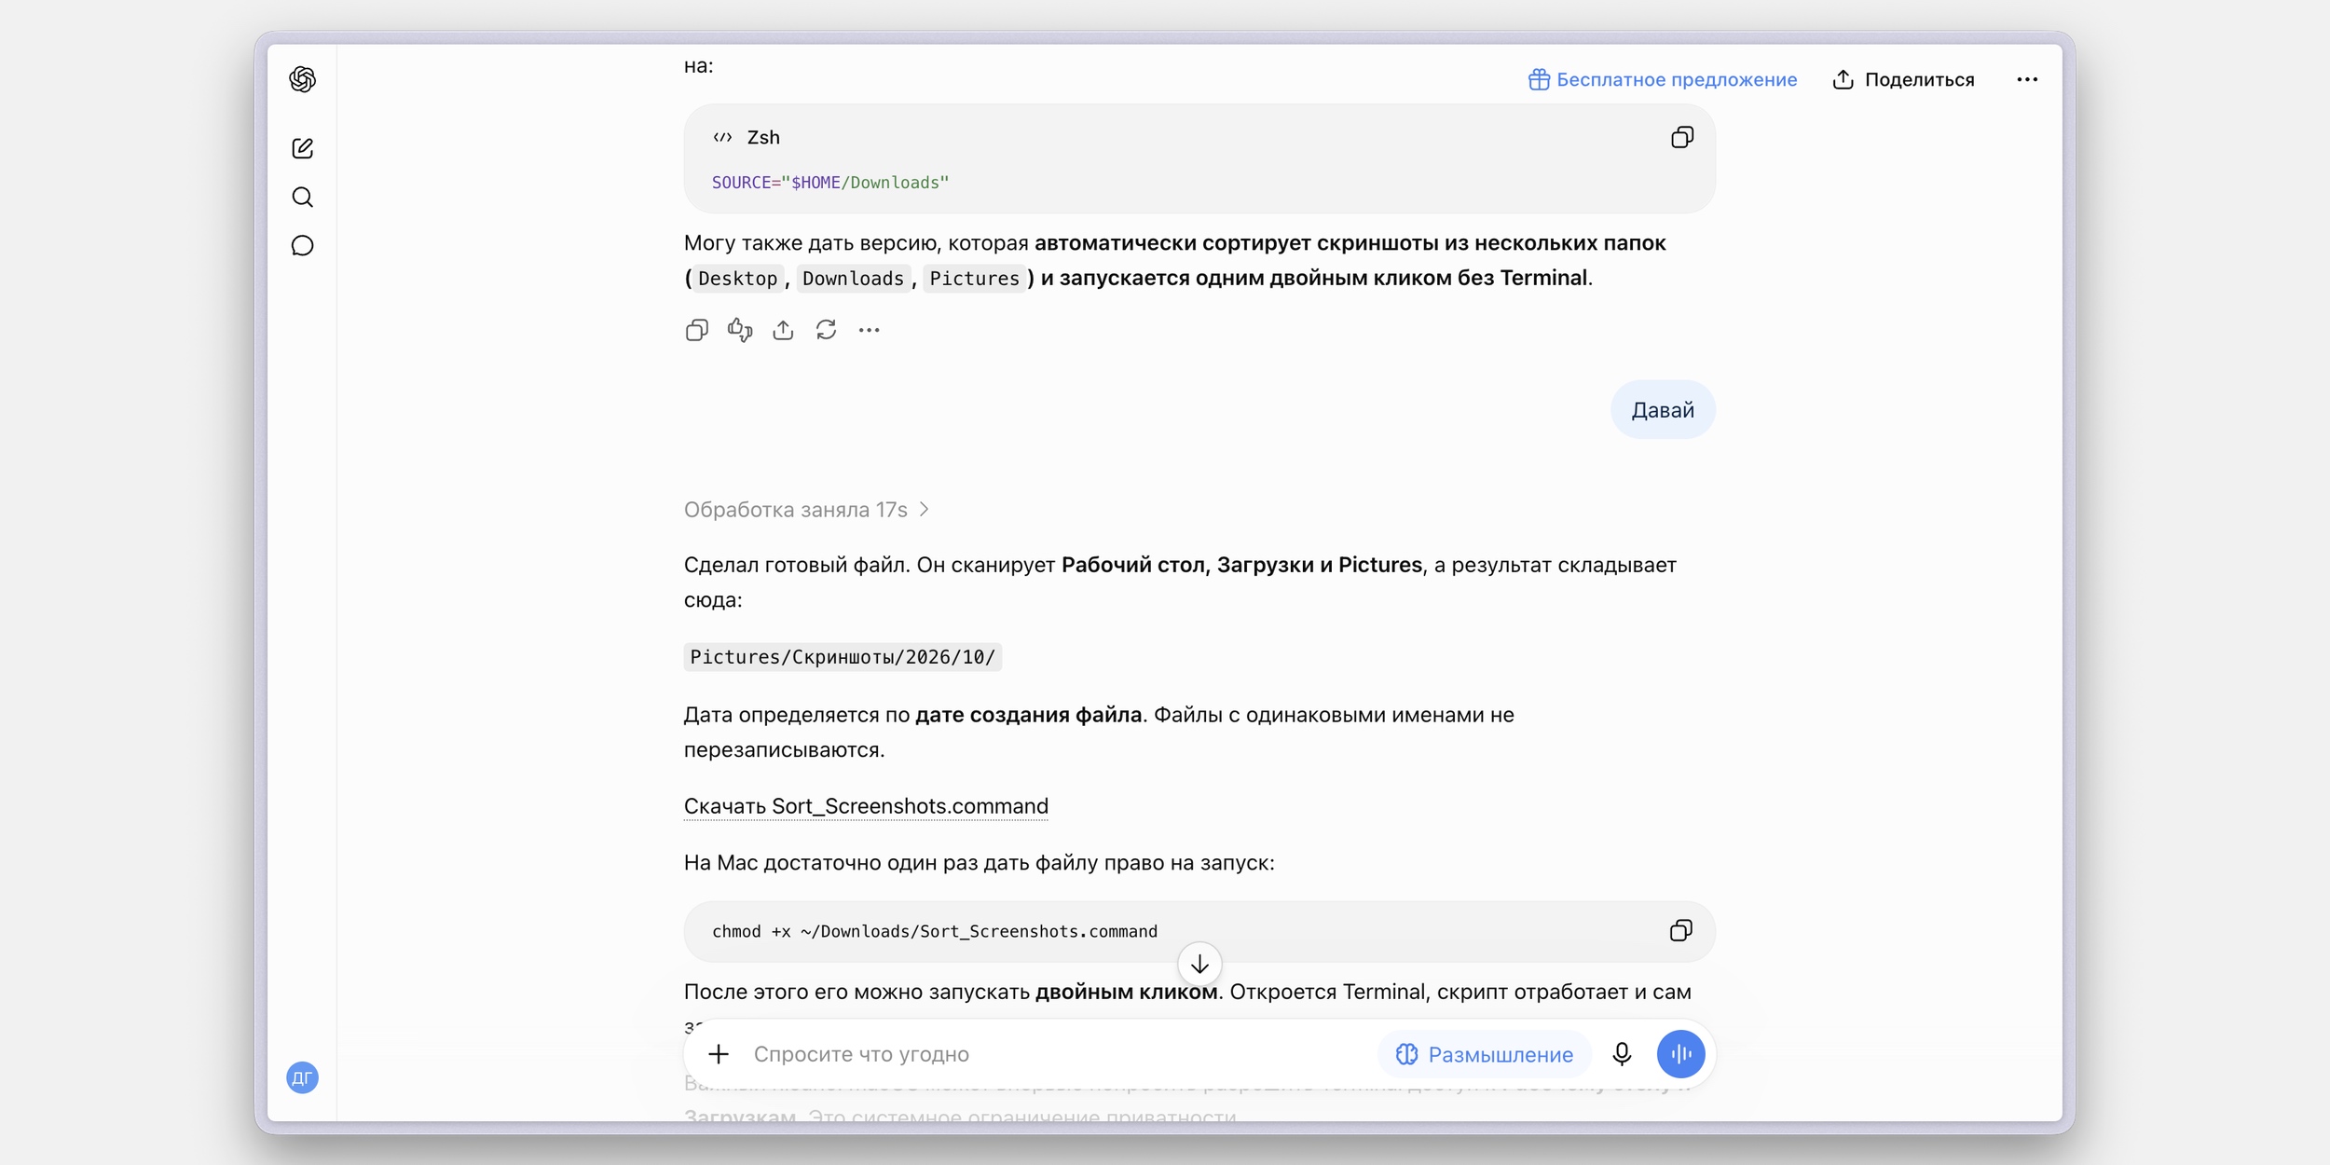Copy the chmod command code block
This screenshot has width=2330, height=1165.
[1680, 930]
